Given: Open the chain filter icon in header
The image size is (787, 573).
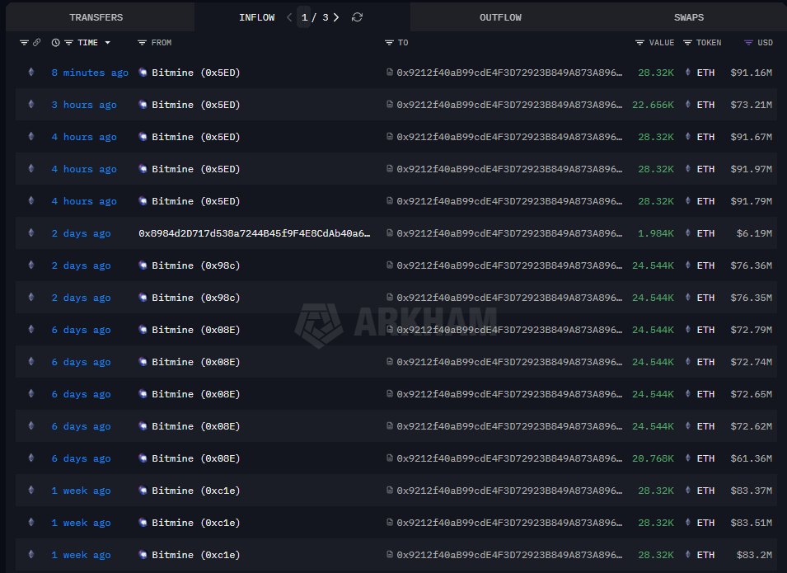Looking at the screenshot, I should (x=24, y=43).
